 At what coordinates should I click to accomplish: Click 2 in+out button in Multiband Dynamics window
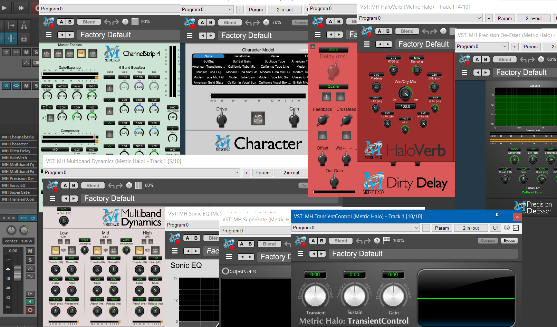click(x=291, y=173)
